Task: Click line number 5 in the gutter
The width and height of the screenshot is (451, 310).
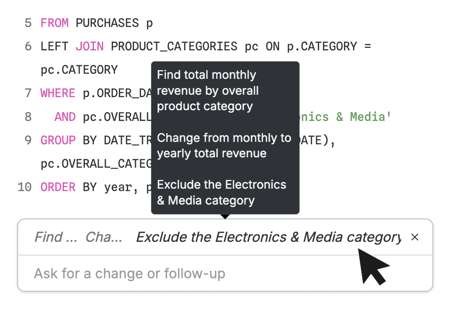Action: [28, 23]
